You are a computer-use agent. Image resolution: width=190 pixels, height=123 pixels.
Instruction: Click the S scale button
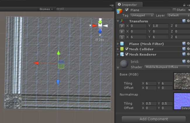(122, 37)
